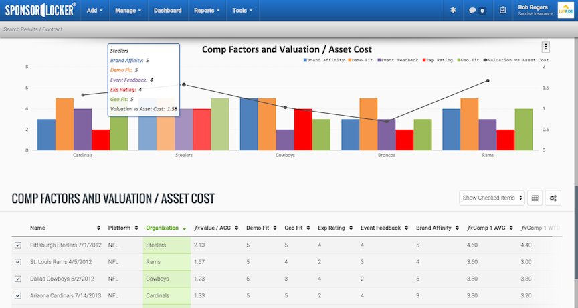Click the Search Results / Contract breadcrumb
The image size is (578, 308).
coord(33,29)
